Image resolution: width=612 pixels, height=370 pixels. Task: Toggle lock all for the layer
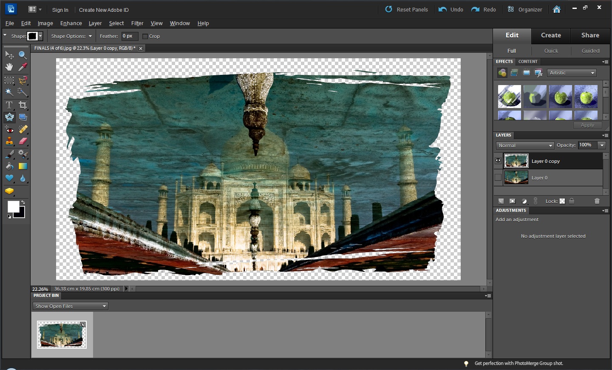click(x=572, y=201)
